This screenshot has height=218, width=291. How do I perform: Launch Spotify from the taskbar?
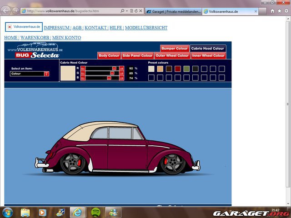(96, 212)
